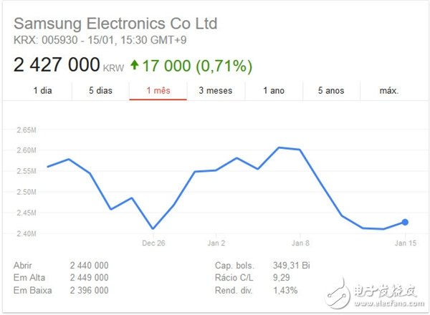The height and width of the screenshot is (315, 430).
Task: Click the Abrir value 2 440 000
Action: point(89,264)
